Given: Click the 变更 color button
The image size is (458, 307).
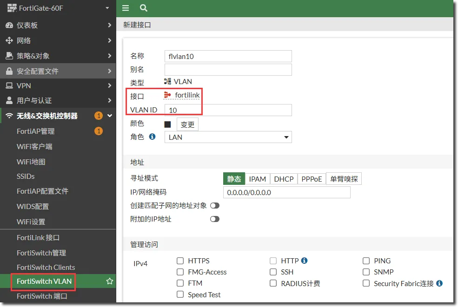Looking at the screenshot, I should coord(187,124).
